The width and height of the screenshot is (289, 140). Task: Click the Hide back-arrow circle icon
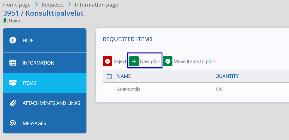pos(13,40)
